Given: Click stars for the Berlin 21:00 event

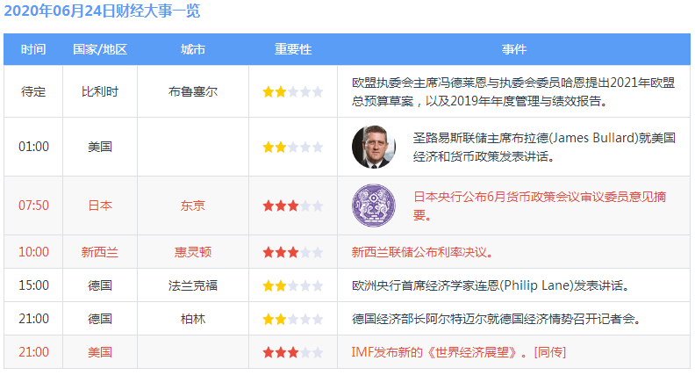Looking at the screenshot, I should coord(292,319).
